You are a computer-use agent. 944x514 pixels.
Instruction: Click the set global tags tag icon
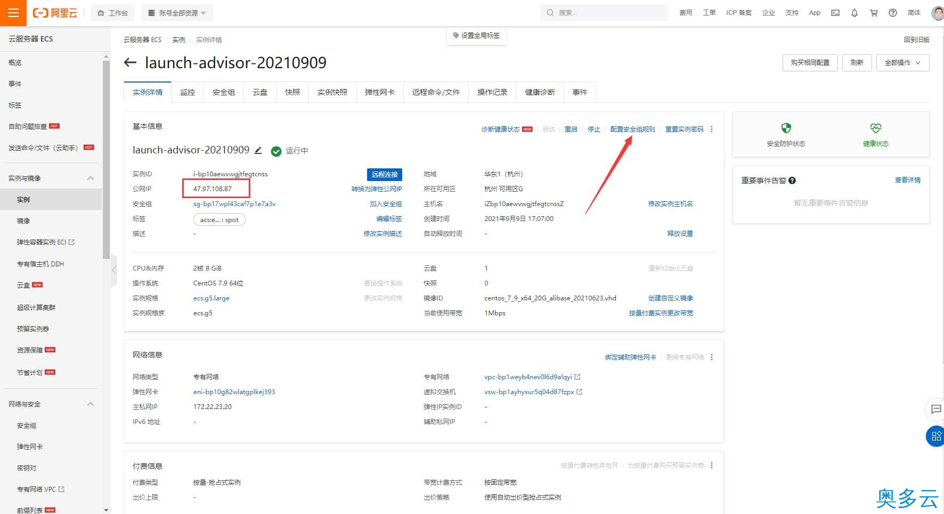pos(456,36)
